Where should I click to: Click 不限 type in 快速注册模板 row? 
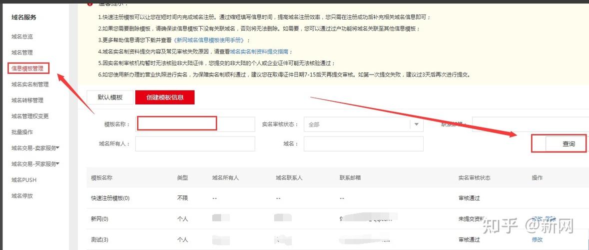click(182, 198)
